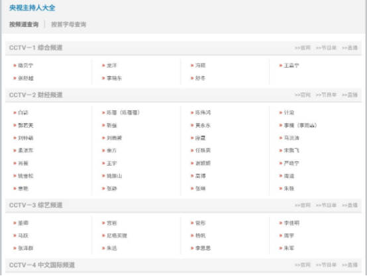Open host 朱军 under CCTV-3

pyautogui.click(x=289, y=248)
